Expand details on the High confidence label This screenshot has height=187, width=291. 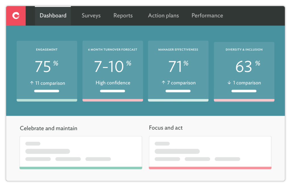click(x=113, y=82)
